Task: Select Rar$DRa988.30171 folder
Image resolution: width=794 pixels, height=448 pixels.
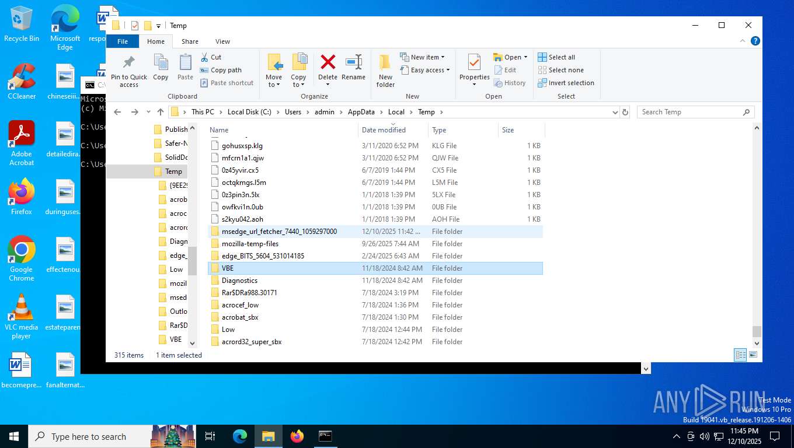Action: (375, 293)
